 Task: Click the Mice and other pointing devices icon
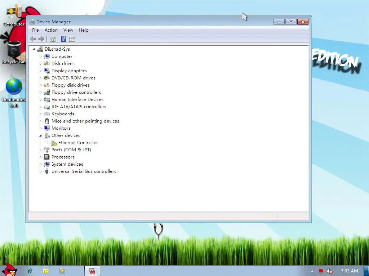click(x=47, y=121)
